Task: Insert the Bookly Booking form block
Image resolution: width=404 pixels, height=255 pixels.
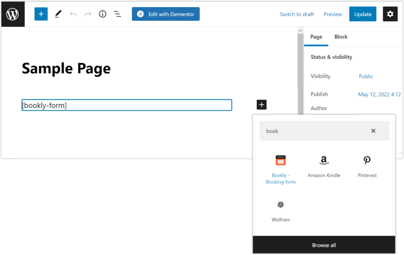Action: [x=280, y=170]
